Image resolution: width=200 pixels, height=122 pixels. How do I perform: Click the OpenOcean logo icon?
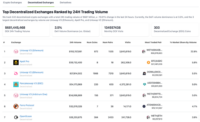point(16,117)
